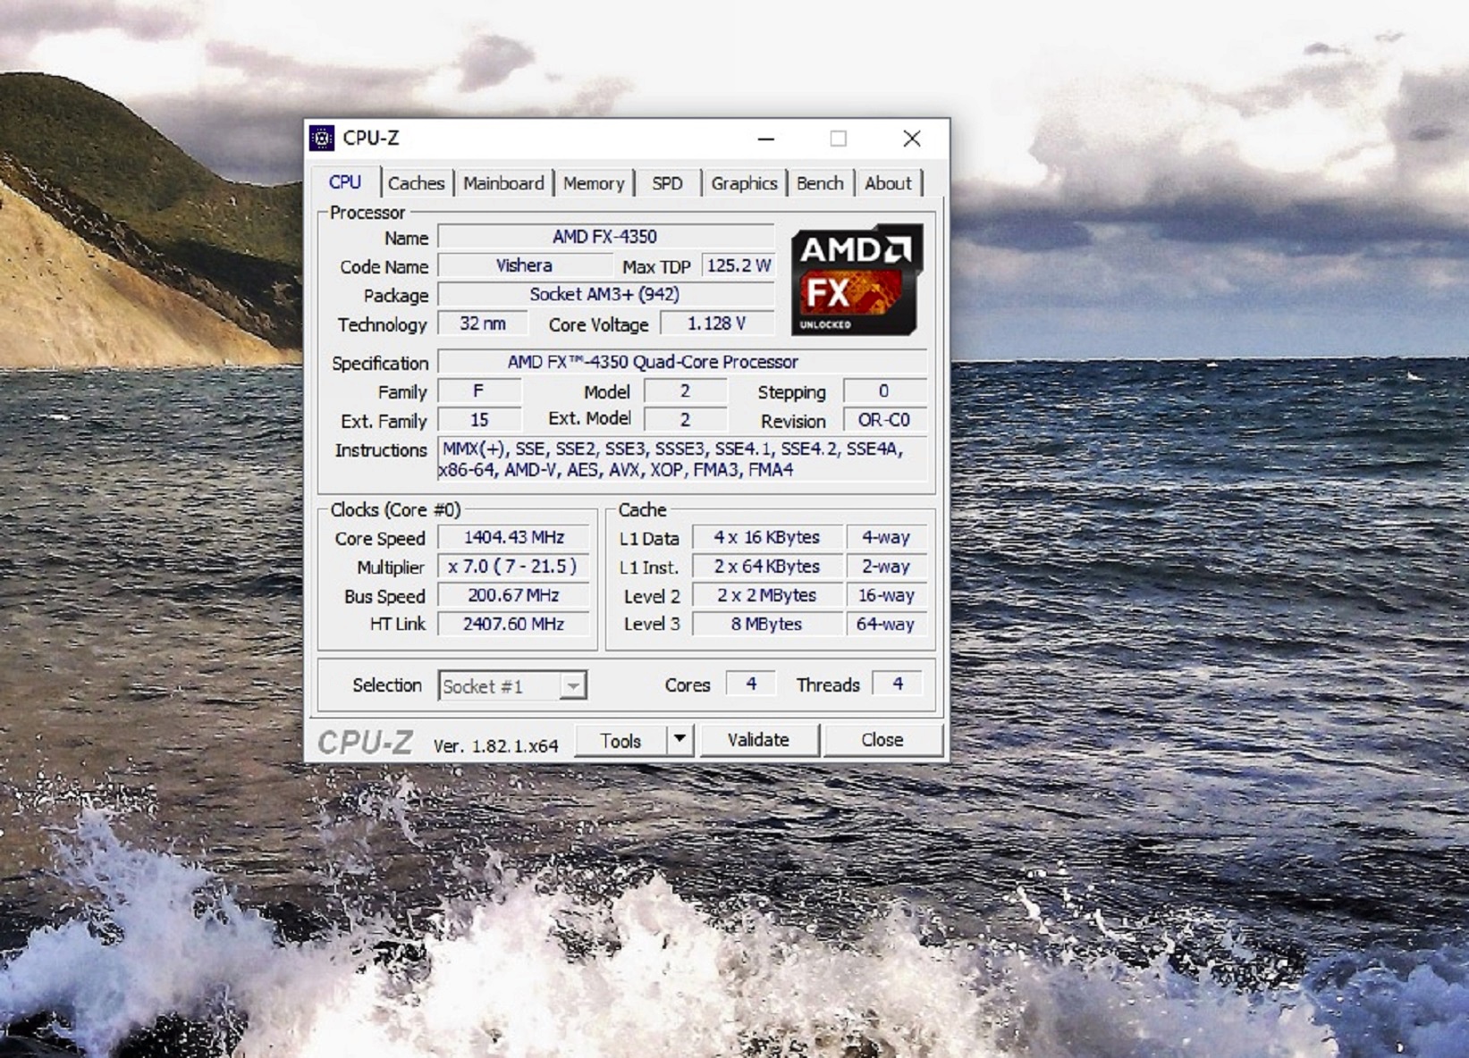Click the Level 3 64-way value
1469x1058 pixels.
pyautogui.click(x=886, y=624)
